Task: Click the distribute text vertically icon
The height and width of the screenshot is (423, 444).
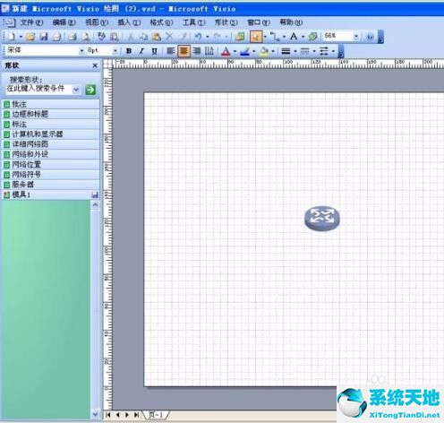Action: (209, 51)
